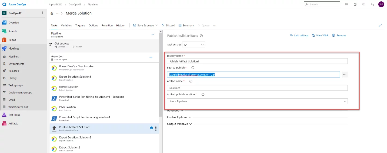Click info icon beside Path to publish
387x153 pixels.
click(x=193, y=68)
